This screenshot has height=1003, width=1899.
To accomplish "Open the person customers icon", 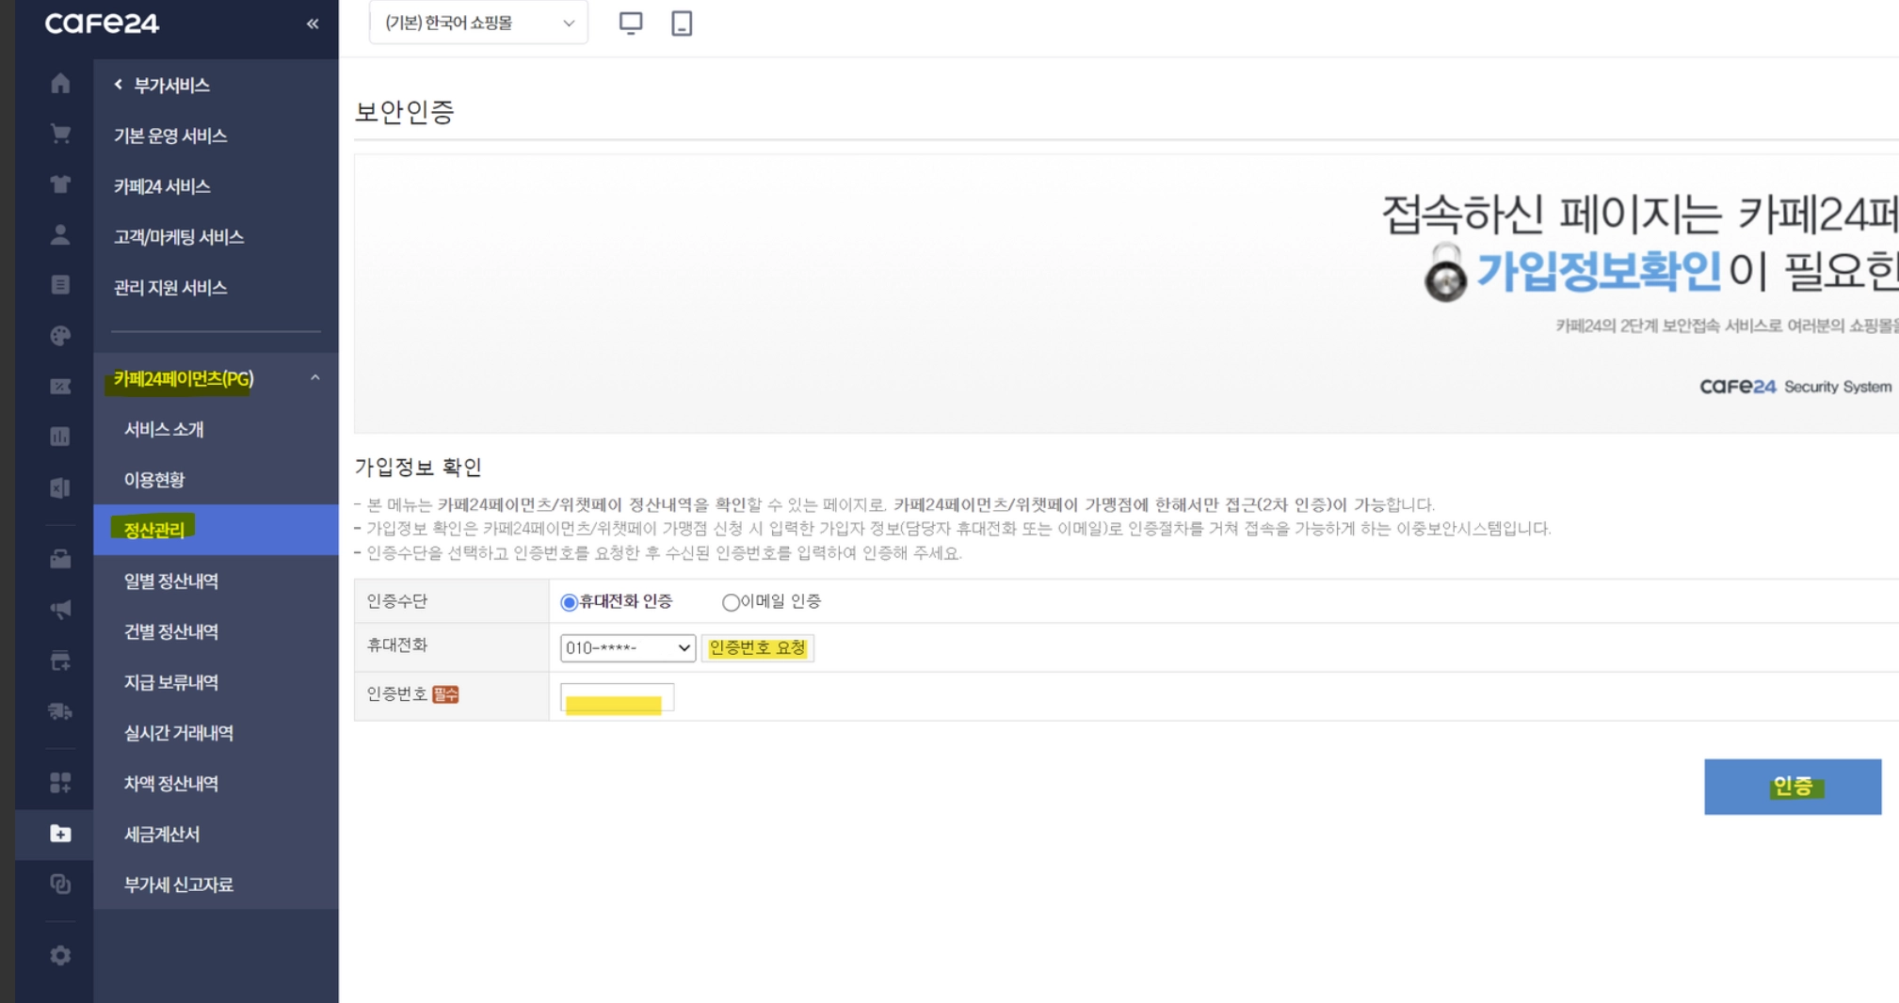I will (60, 234).
